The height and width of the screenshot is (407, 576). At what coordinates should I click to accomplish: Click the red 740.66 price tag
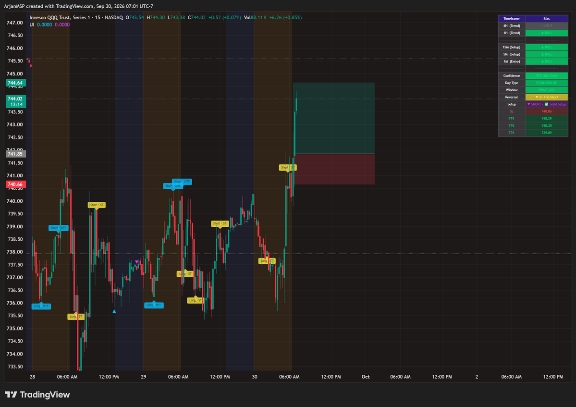[x=15, y=185]
